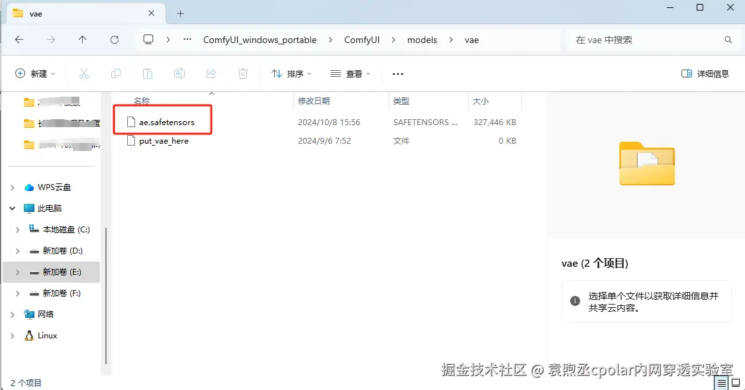Expand 新加卷 (E:) tree node

pos(18,272)
